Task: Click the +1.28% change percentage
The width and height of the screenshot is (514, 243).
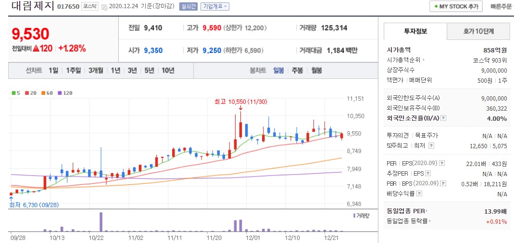Action: tap(72, 49)
